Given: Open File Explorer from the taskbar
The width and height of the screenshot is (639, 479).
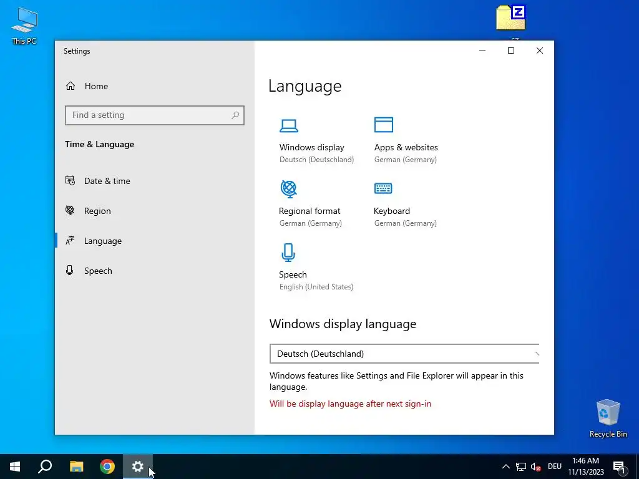Looking at the screenshot, I should point(76,467).
